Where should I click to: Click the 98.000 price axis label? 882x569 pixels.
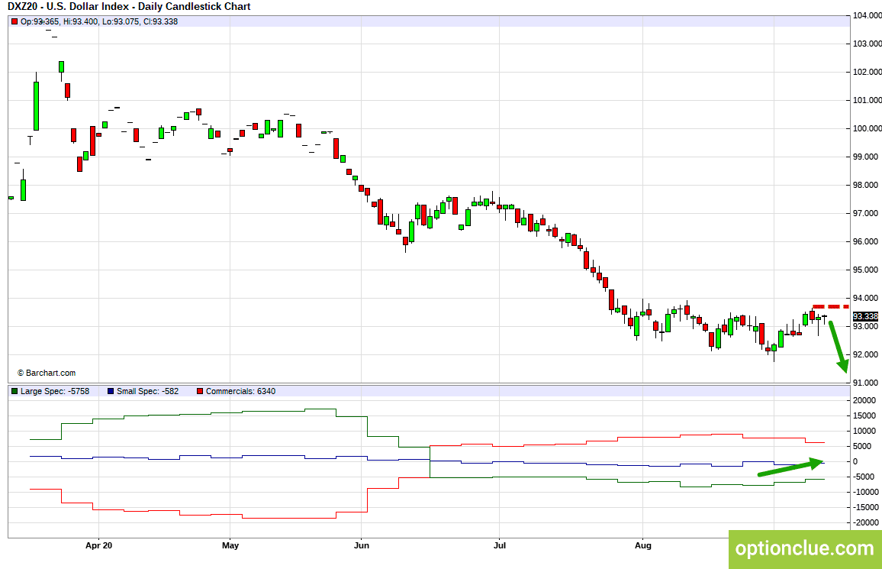867,185
